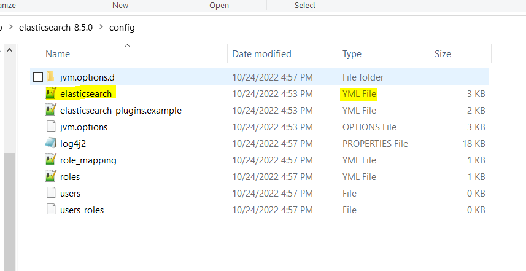Navigate to elasticsearch-8.5.0 breadcrumb folder
The height and width of the screenshot is (271, 526).
pyautogui.click(x=56, y=28)
